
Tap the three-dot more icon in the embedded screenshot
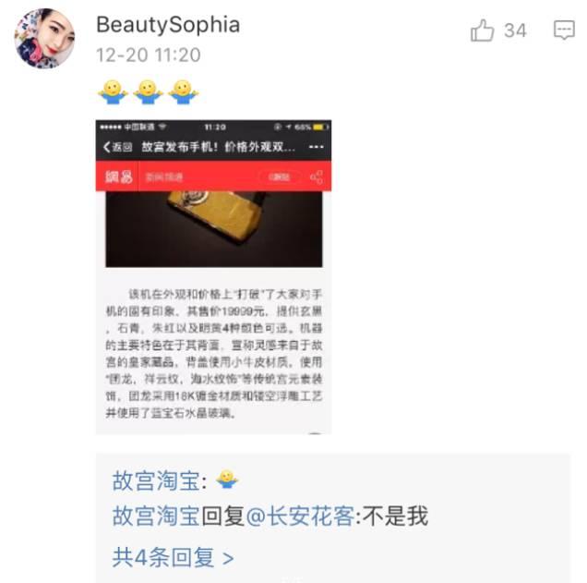click(x=317, y=147)
